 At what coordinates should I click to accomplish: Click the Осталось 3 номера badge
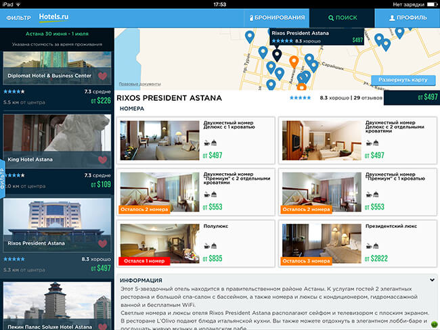(306, 261)
